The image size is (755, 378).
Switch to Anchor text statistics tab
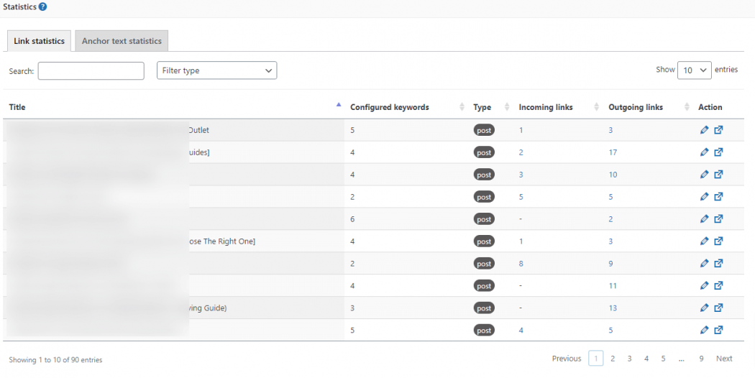(x=122, y=41)
